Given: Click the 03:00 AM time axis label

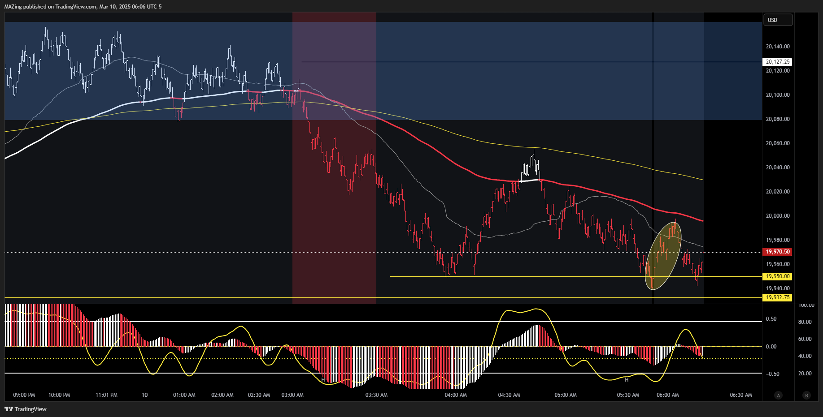Looking at the screenshot, I should point(292,395).
